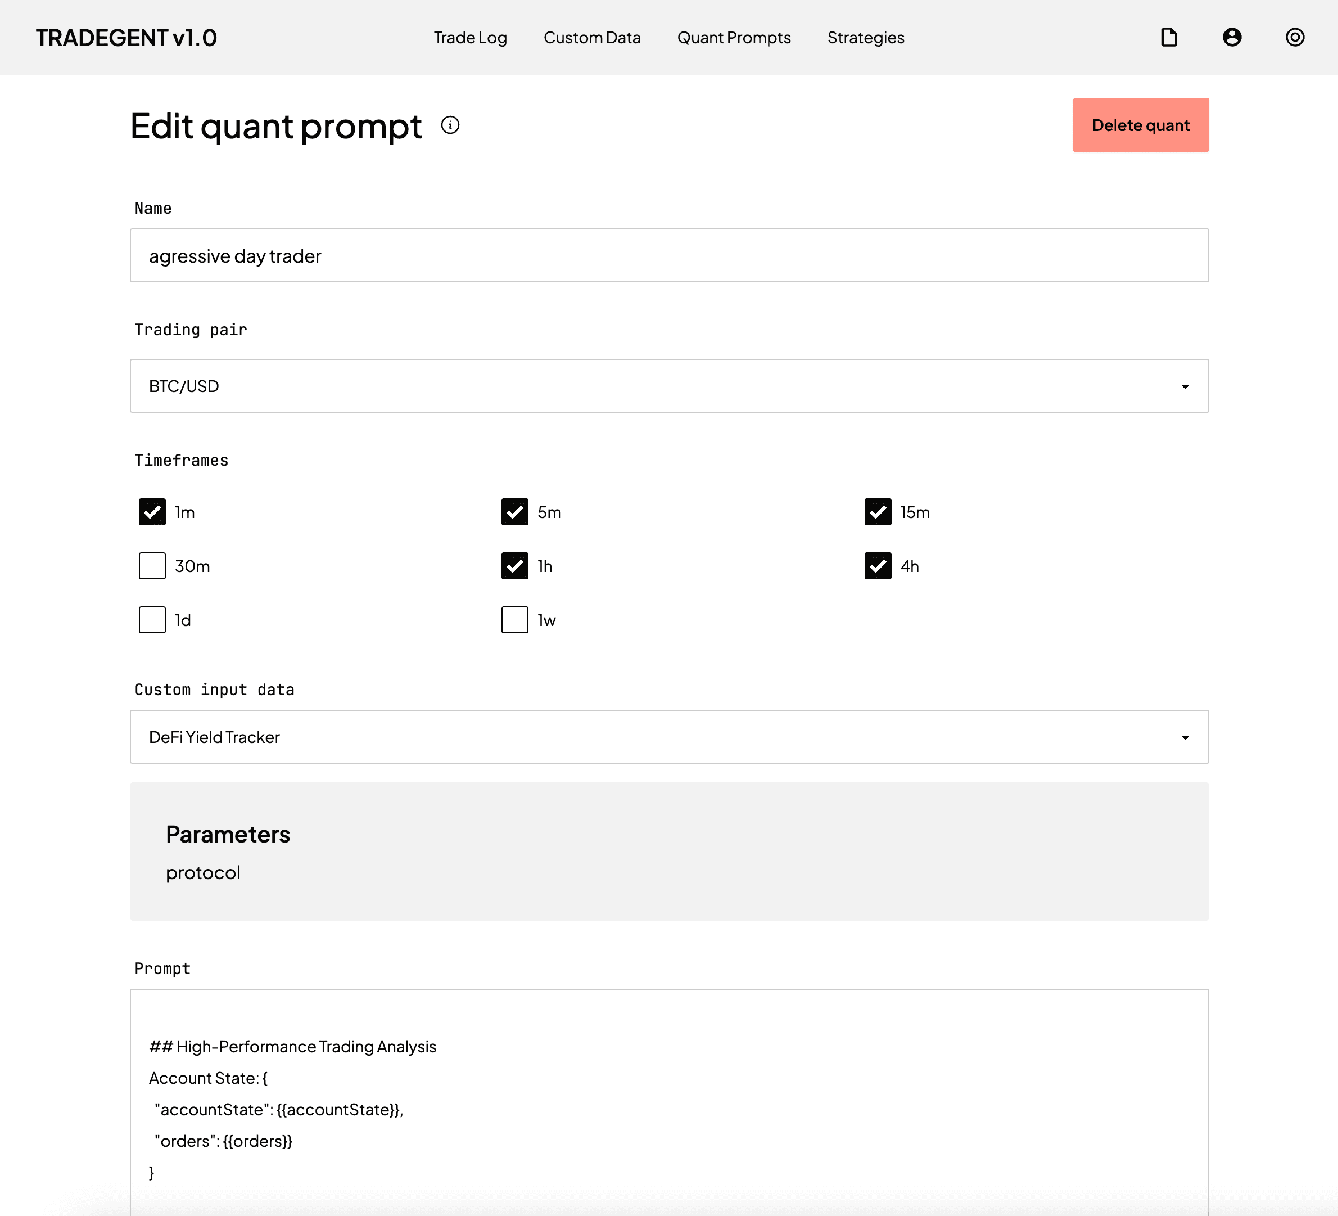Disable the 15m timeframe checkbox
This screenshot has width=1338, height=1216.
tap(878, 512)
